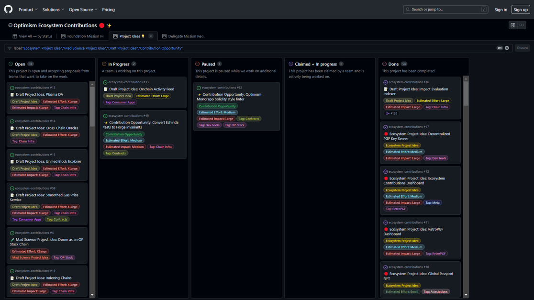Click in the Search or jump to field
Viewport: 534px width, 300px height.
coord(445,10)
